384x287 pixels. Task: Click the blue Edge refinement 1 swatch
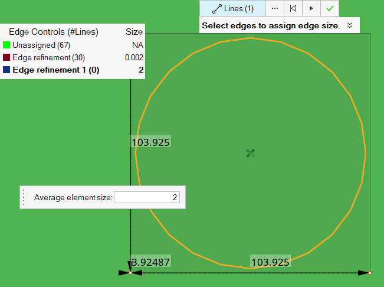click(x=6, y=70)
